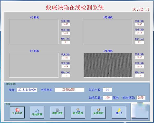Select camera 4 live image preview
The width and height of the screenshot is (154, 123).
pos(108,65)
